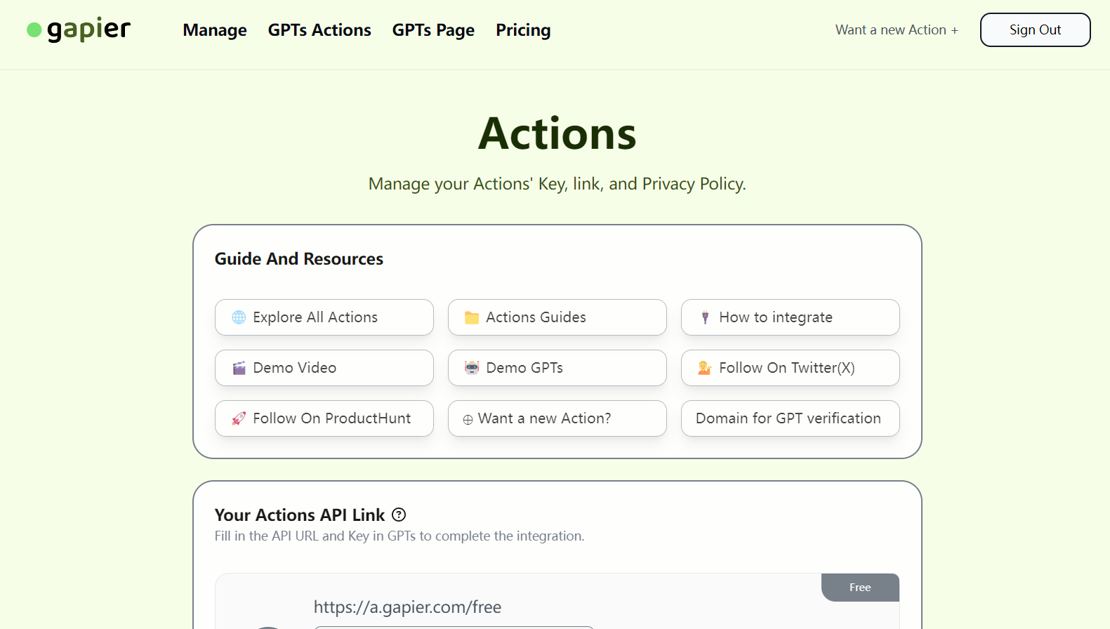Click the Actions page title
This screenshot has width=1110, height=629.
557,133
